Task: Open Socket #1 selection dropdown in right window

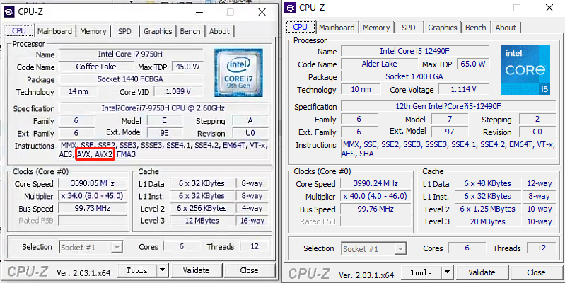Action: point(374,249)
